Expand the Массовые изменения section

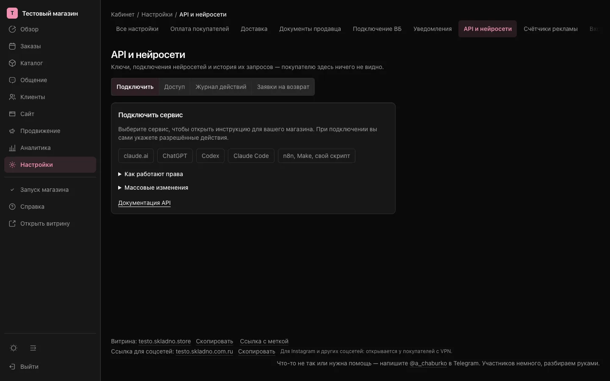pyautogui.click(x=153, y=188)
